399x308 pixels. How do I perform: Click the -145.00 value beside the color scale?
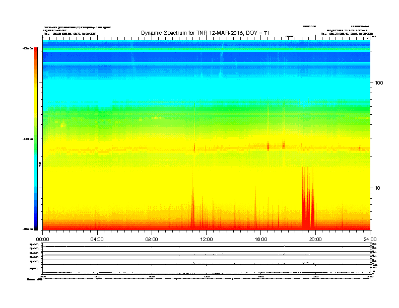click(x=28, y=139)
